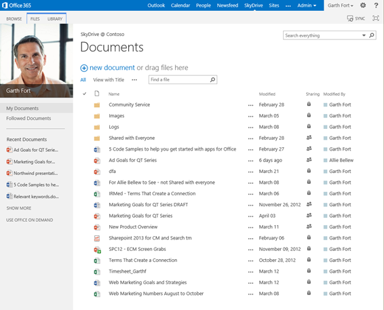
Task: Toggle the select all checkmark header
Action: click(85, 94)
